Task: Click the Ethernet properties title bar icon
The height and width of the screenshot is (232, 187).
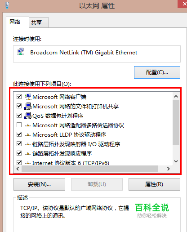Action: point(7,5)
